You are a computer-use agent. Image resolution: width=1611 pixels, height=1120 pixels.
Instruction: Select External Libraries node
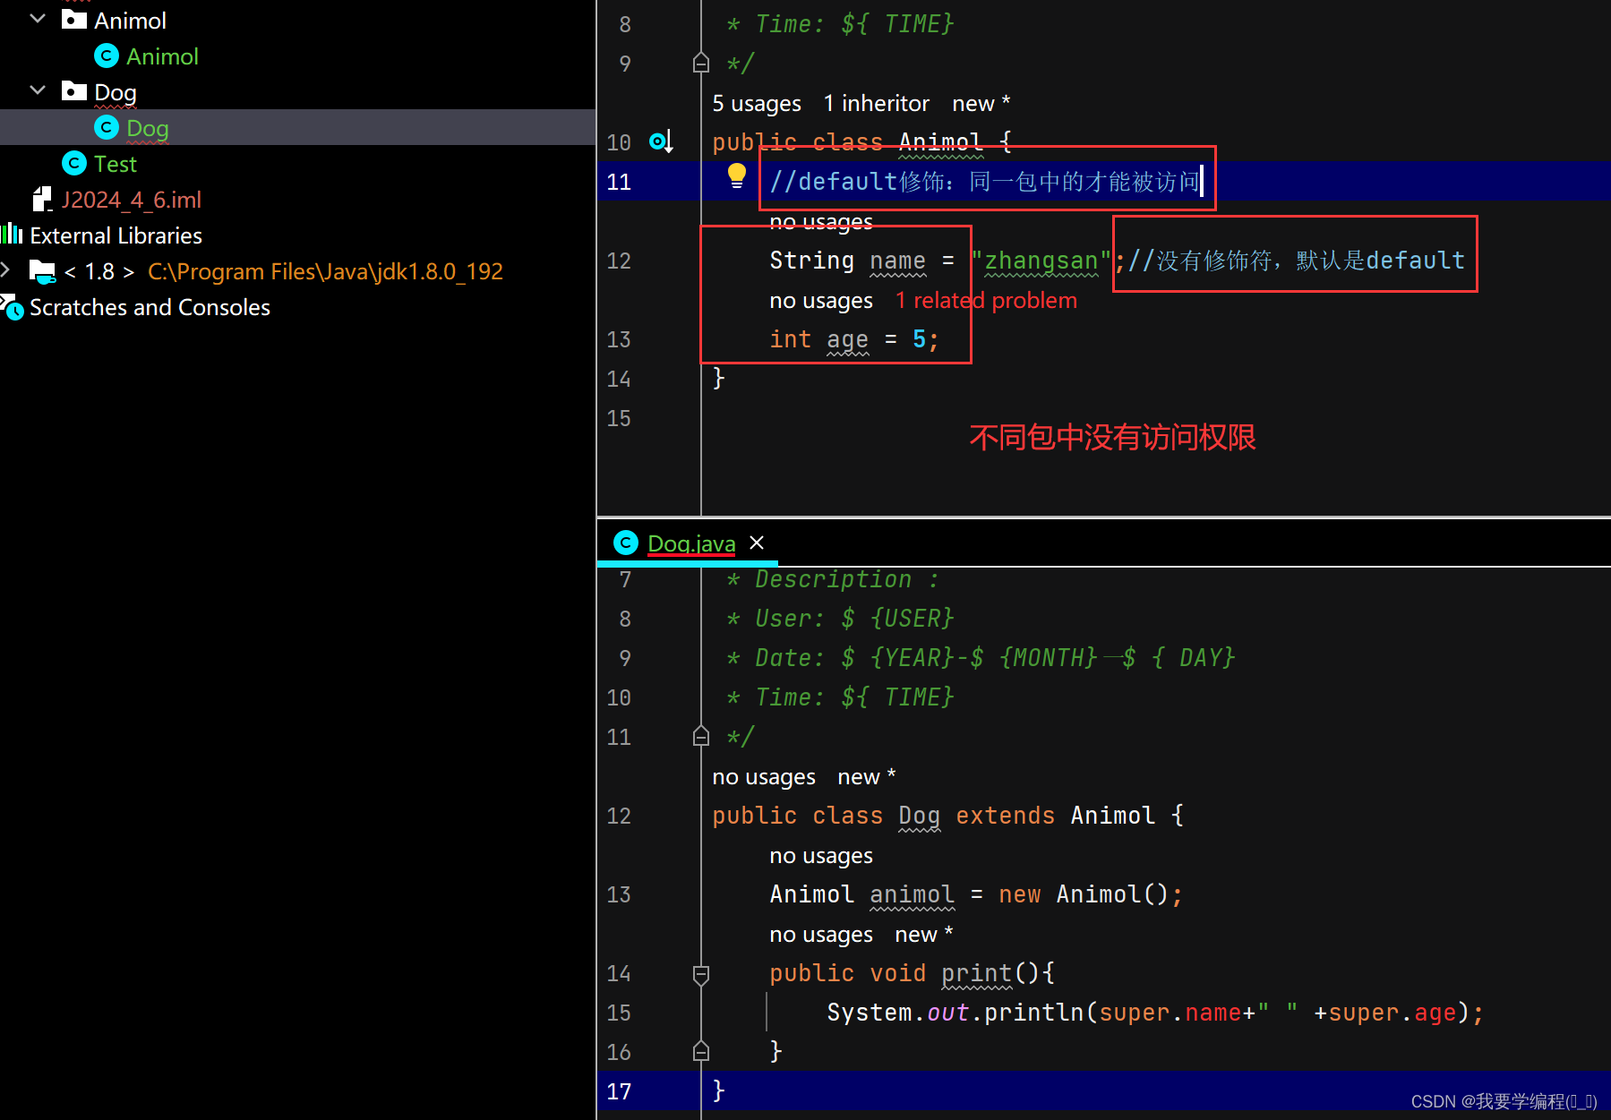pyautogui.click(x=116, y=235)
